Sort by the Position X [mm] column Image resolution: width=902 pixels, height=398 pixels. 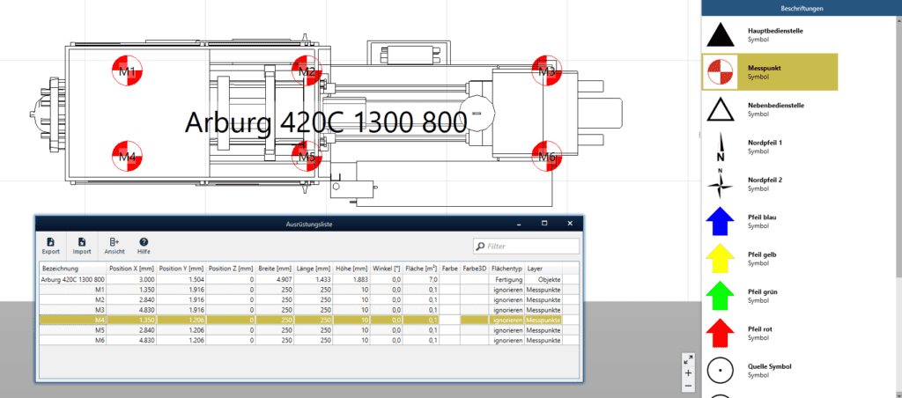(131, 269)
